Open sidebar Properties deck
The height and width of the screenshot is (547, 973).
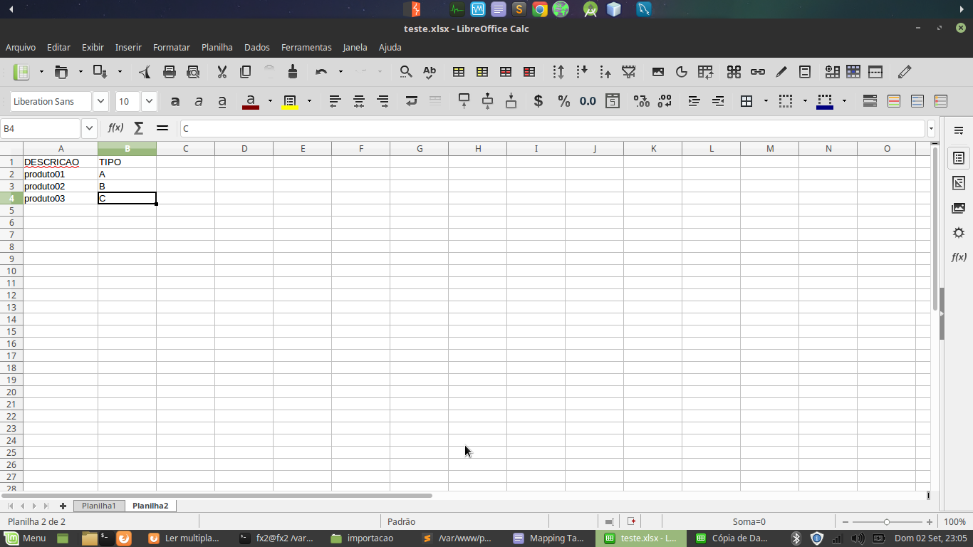[x=959, y=158]
